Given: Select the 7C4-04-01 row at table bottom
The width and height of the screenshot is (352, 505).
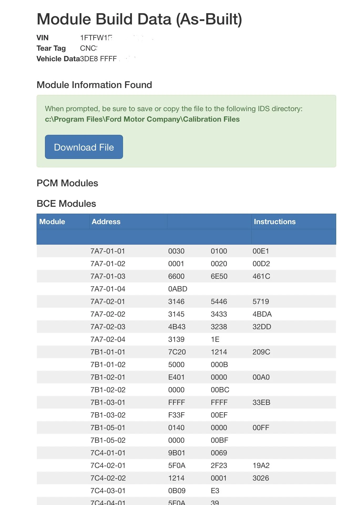Looking at the screenshot, I should [x=108, y=501].
